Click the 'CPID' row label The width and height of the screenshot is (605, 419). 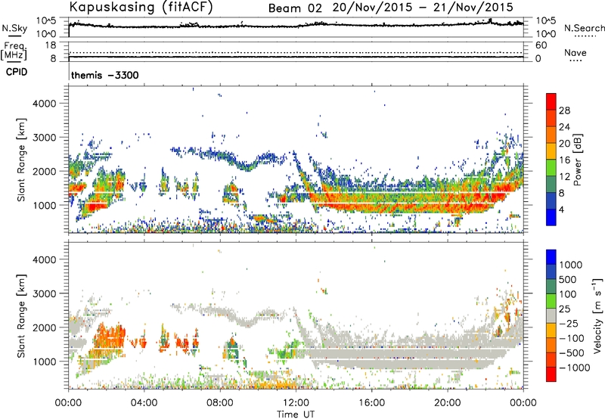point(17,72)
